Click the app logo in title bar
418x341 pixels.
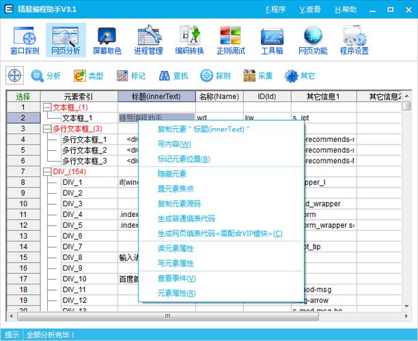tap(9, 9)
